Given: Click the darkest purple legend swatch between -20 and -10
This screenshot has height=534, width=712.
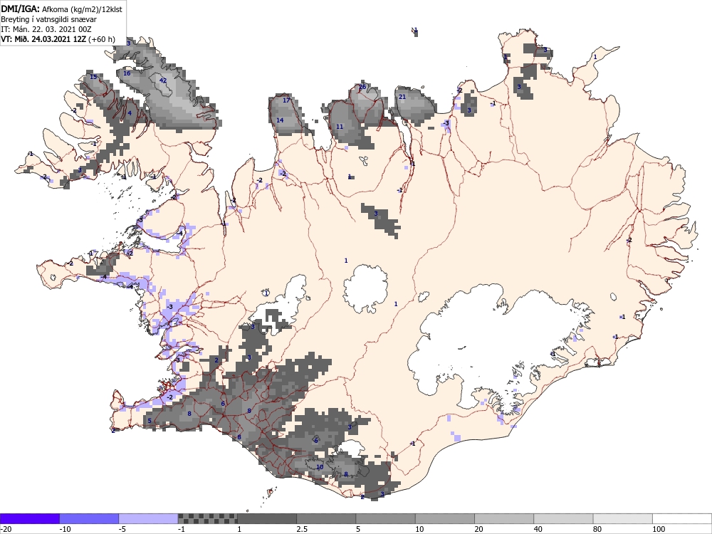Looking at the screenshot, I should point(30,518).
